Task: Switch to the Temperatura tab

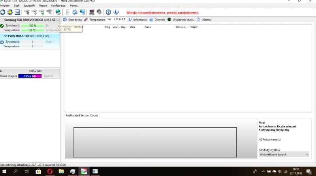Action: click(x=95, y=19)
